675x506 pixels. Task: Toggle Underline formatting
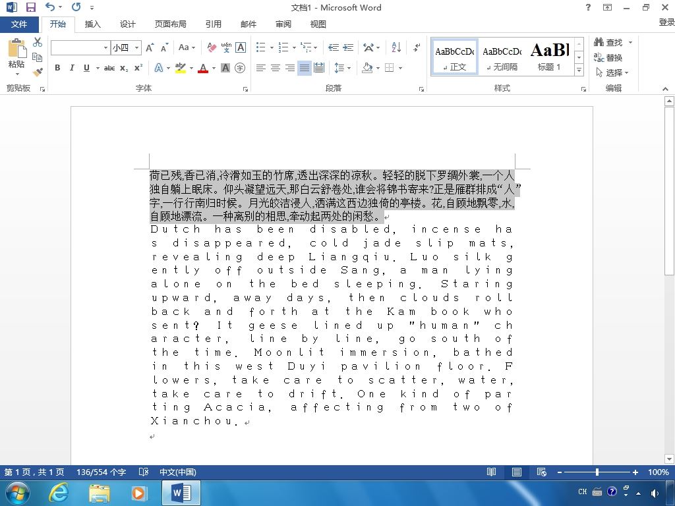click(x=86, y=68)
